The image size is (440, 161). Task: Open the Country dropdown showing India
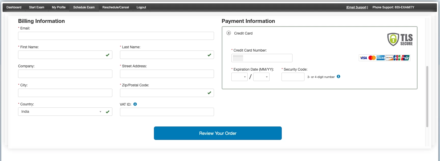tap(65, 112)
